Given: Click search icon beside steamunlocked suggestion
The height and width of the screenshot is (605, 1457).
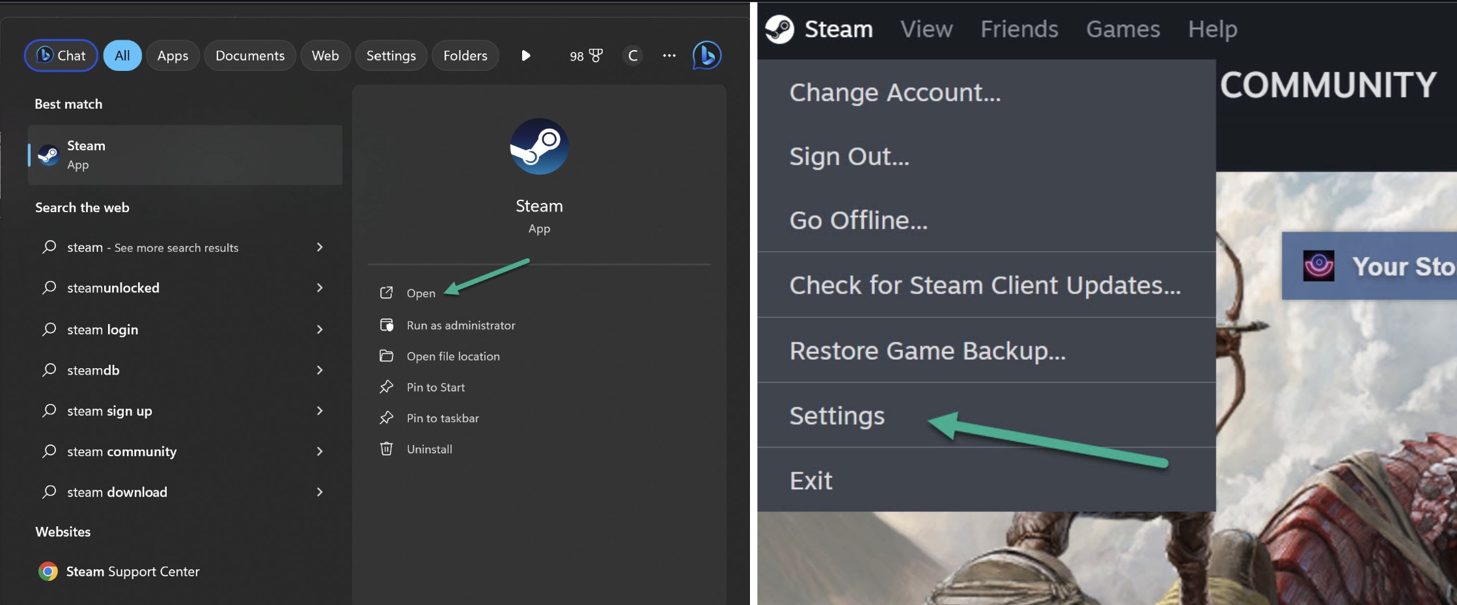Looking at the screenshot, I should 49,287.
